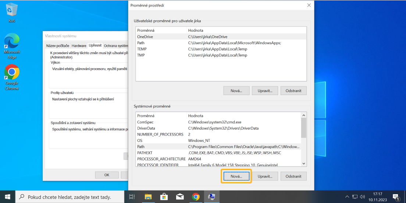406x203 pixels.
Task: Click the volume icon in system tray
Action: 362,197
